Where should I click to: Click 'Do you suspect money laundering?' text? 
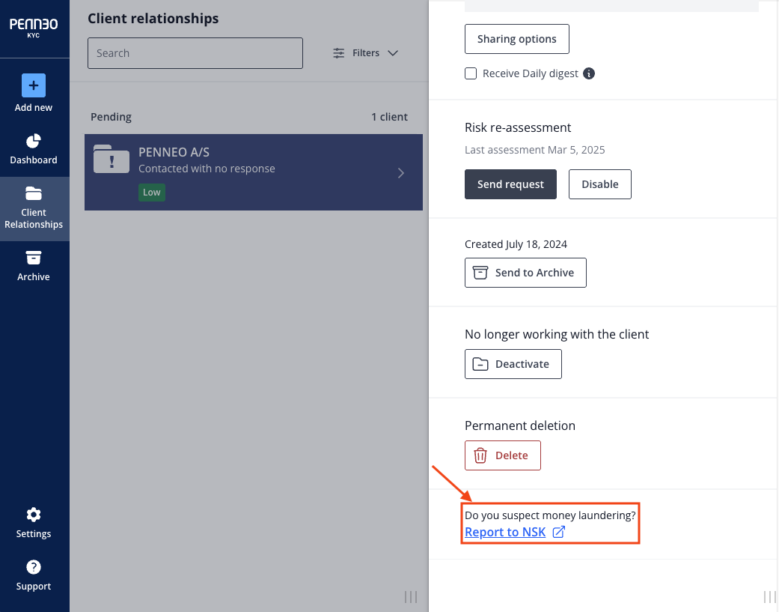[550, 515]
